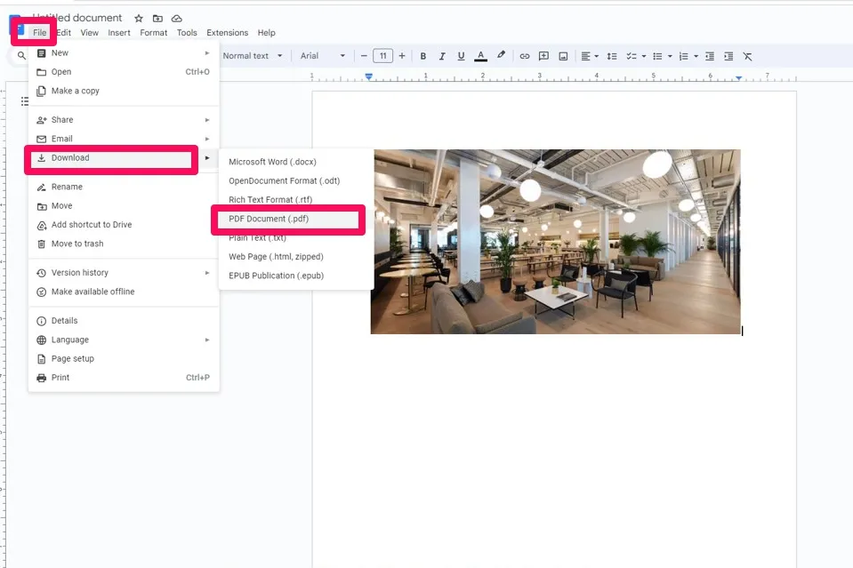Toggle a bulleted list
Image resolution: width=853 pixels, height=568 pixels.
[656, 55]
